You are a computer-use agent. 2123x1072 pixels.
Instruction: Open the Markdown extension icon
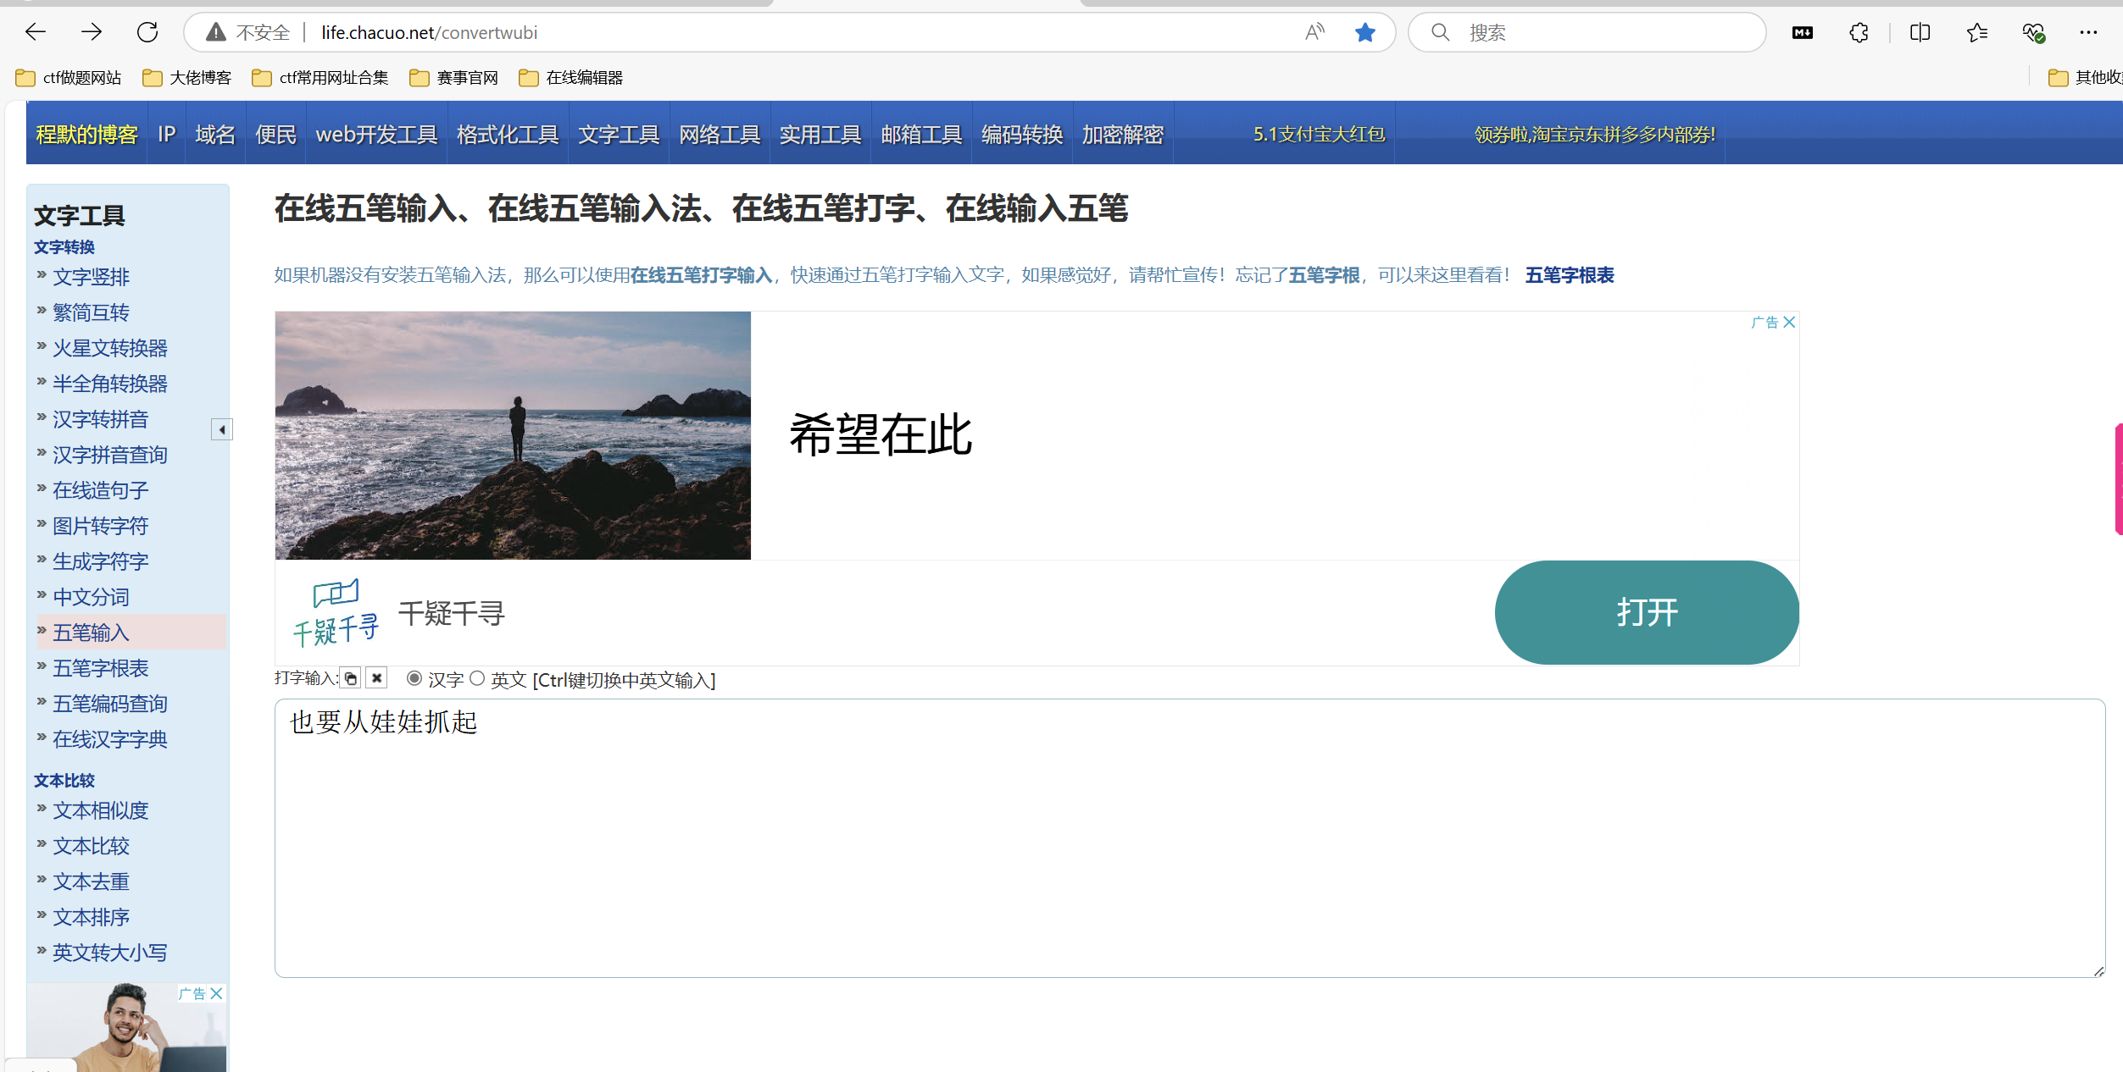[1803, 32]
